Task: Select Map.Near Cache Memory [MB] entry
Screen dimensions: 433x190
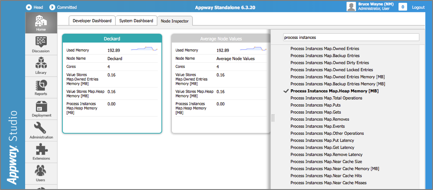Action: pos(335,169)
